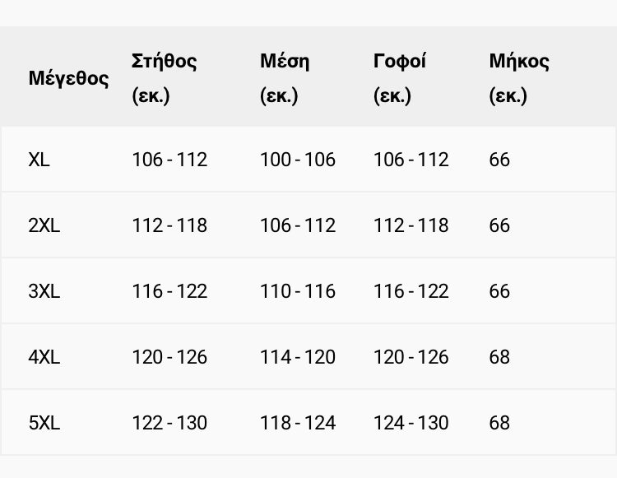617x478 pixels.
Task: Click 3XL chest value 116 - 122
Action: coord(169,291)
